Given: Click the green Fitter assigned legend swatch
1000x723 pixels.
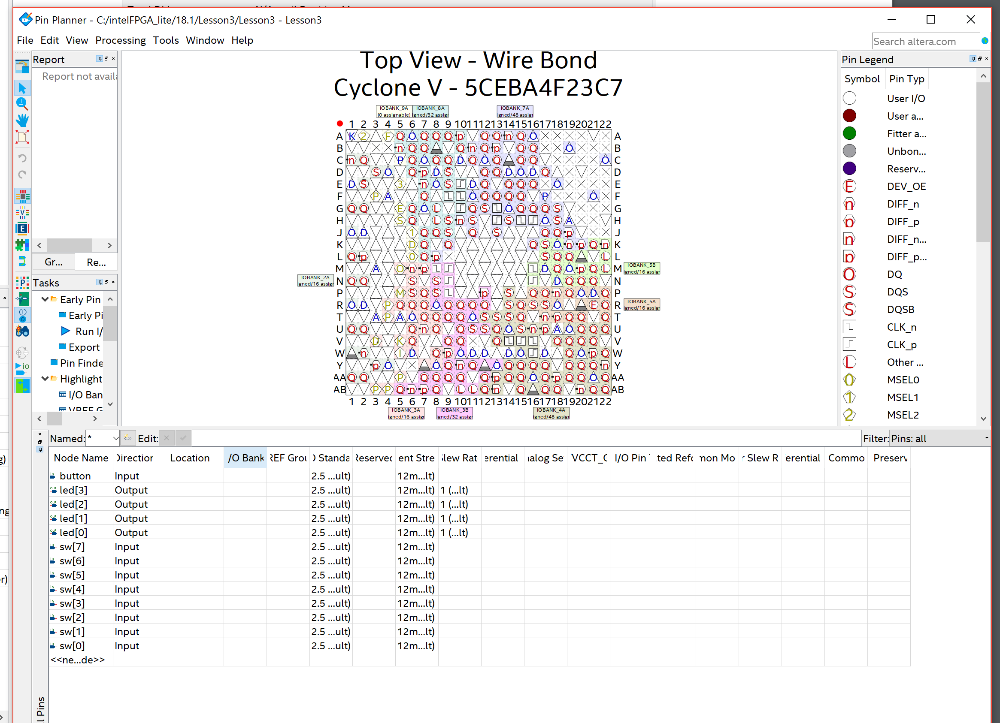Looking at the screenshot, I should point(849,133).
